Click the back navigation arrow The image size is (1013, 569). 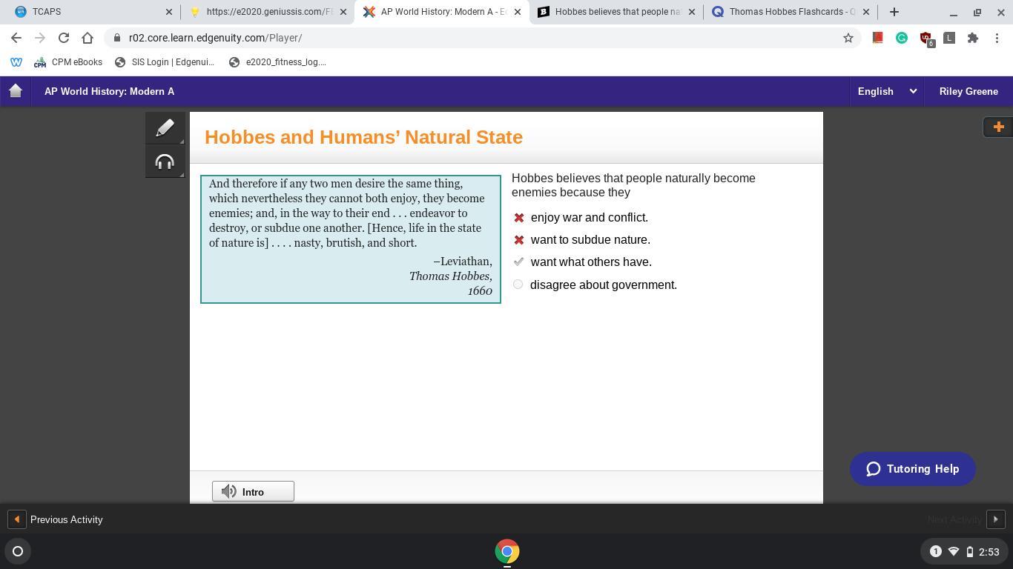tap(16, 38)
